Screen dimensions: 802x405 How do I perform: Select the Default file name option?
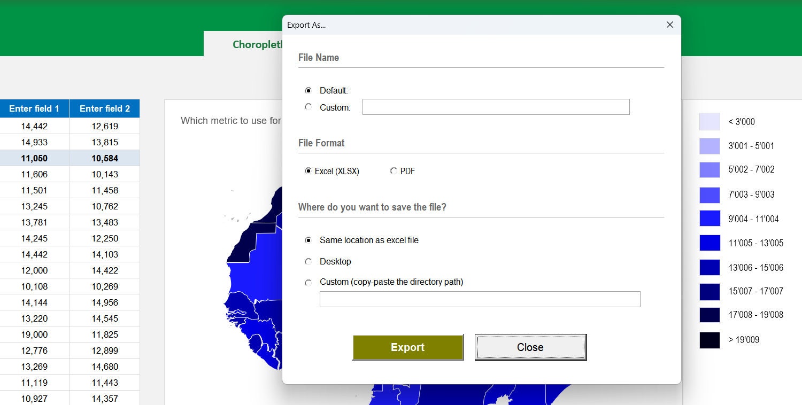click(x=309, y=91)
